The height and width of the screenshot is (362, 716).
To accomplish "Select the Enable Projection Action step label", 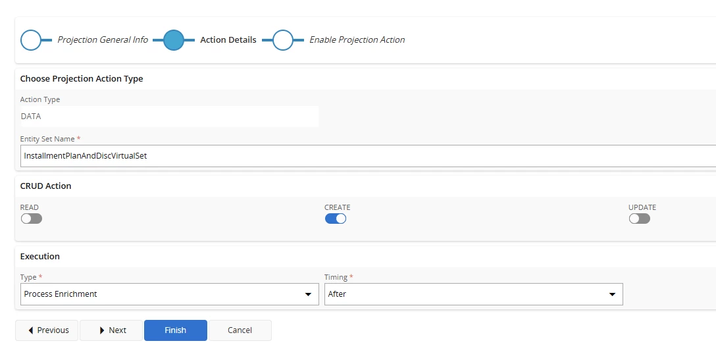I will click(x=357, y=39).
